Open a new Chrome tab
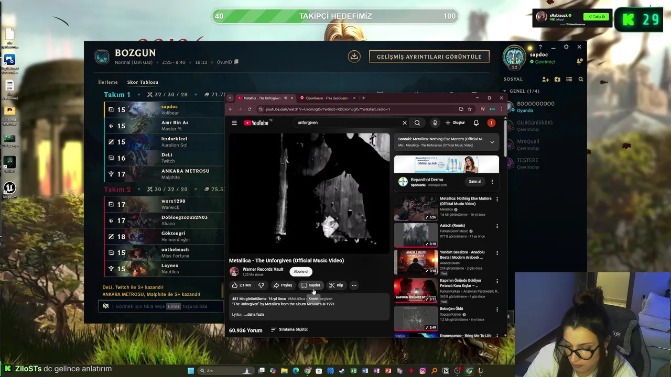Viewport: 671px width, 377px height. [364, 98]
